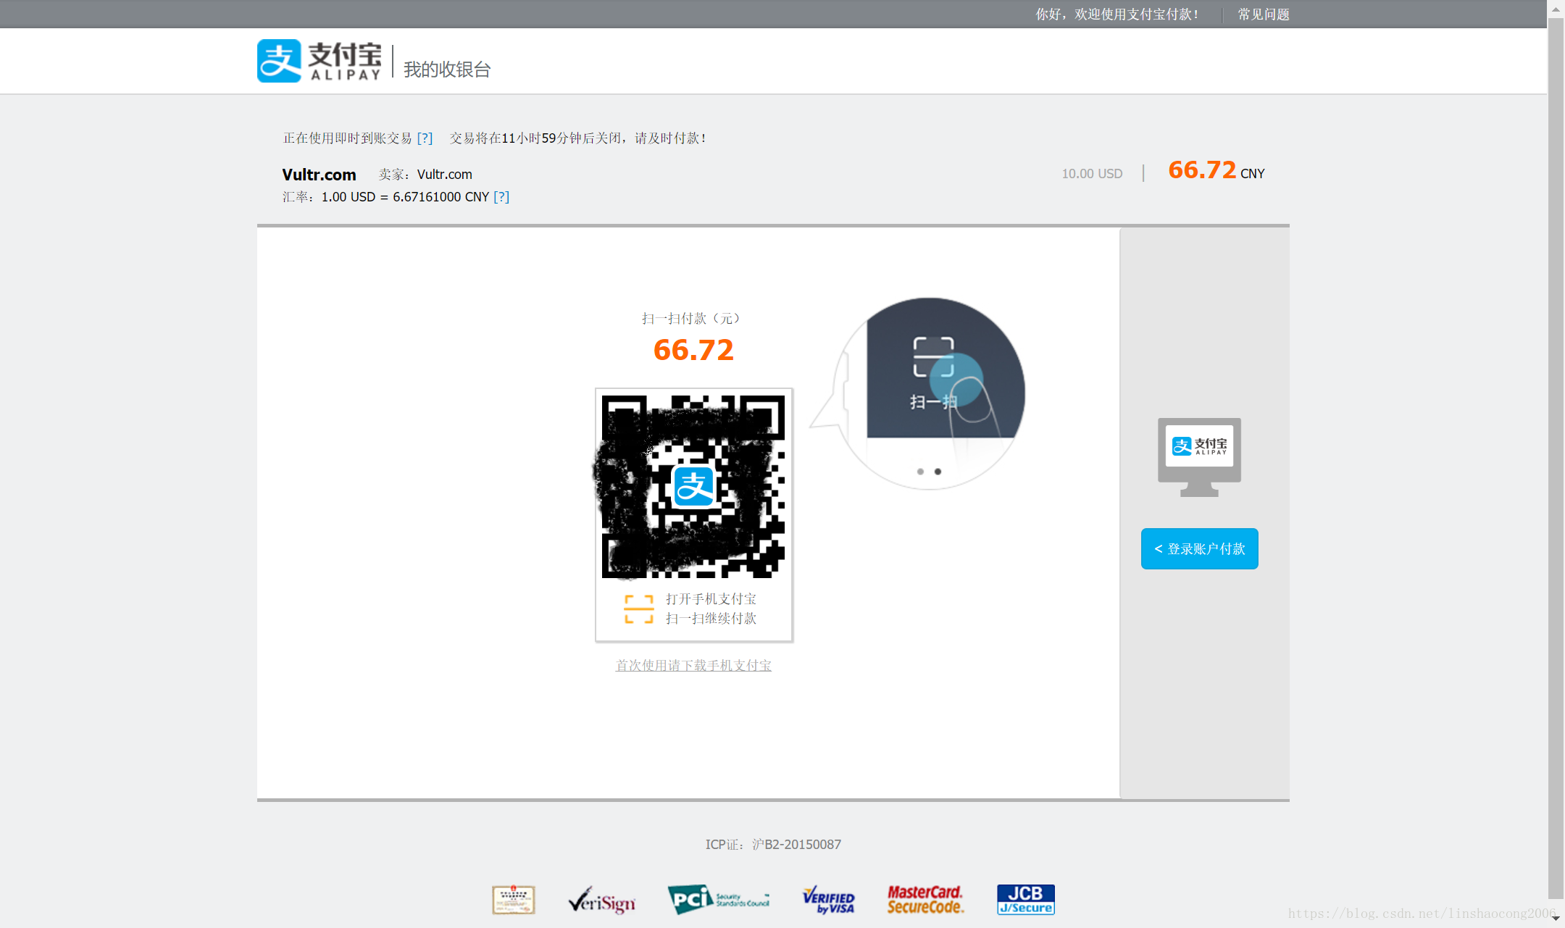The image size is (1565, 928).
Task: Select the second carousel dot in phone illustration
Action: pyautogui.click(x=938, y=472)
